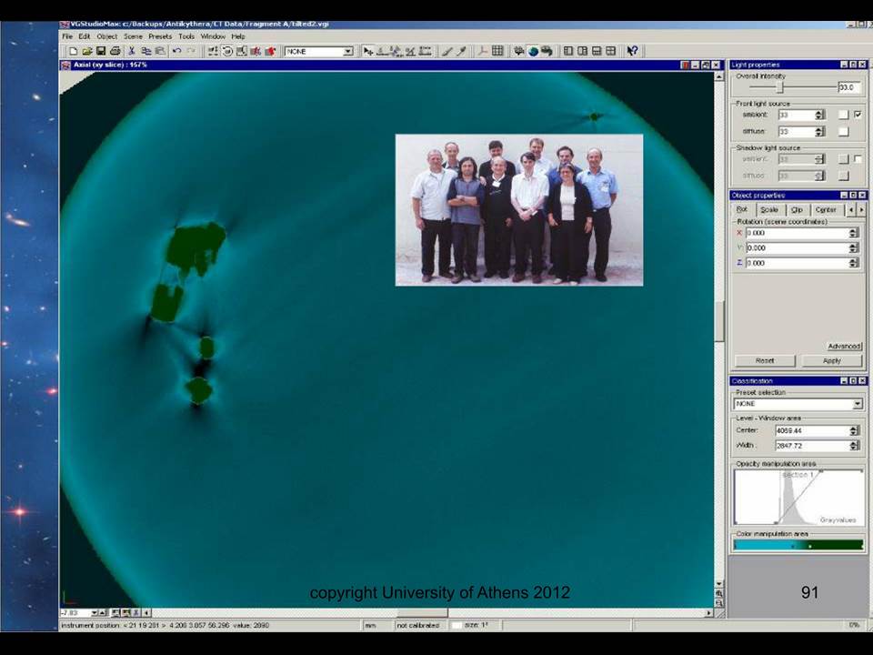
Task: Click the tool icon right of the pointer tool
Action: [383, 51]
